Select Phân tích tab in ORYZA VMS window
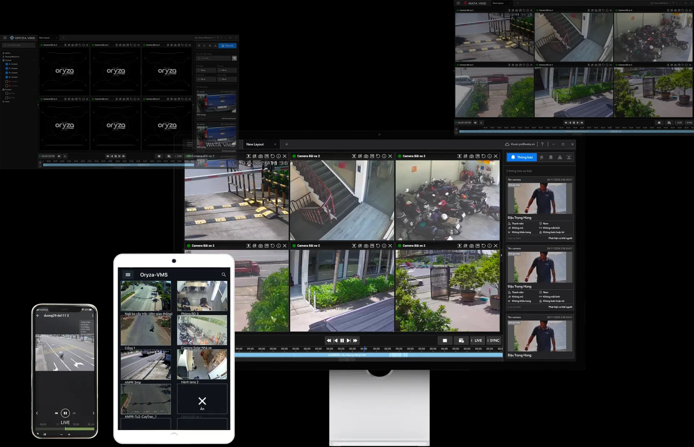Screen dimensions: 694x447 pos(227,45)
